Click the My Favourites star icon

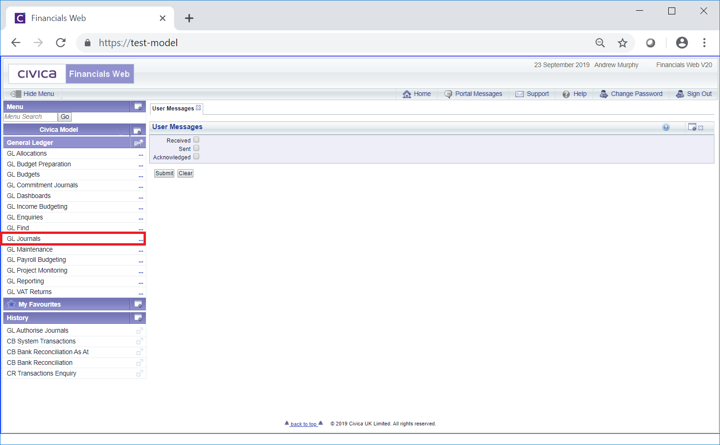(x=11, y=304)
